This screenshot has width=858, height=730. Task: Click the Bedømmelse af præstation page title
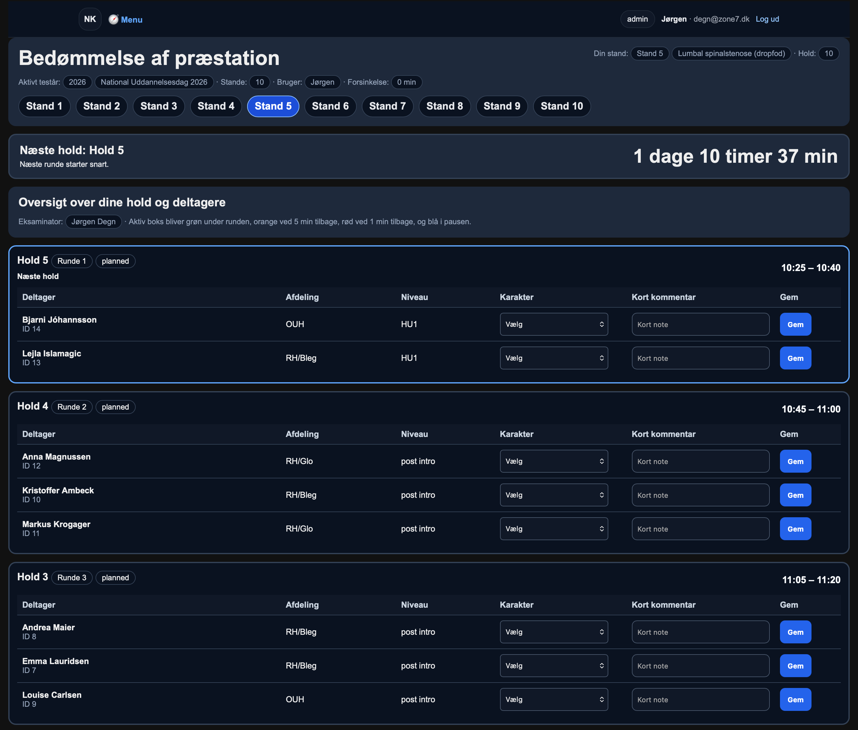(149, 58)
